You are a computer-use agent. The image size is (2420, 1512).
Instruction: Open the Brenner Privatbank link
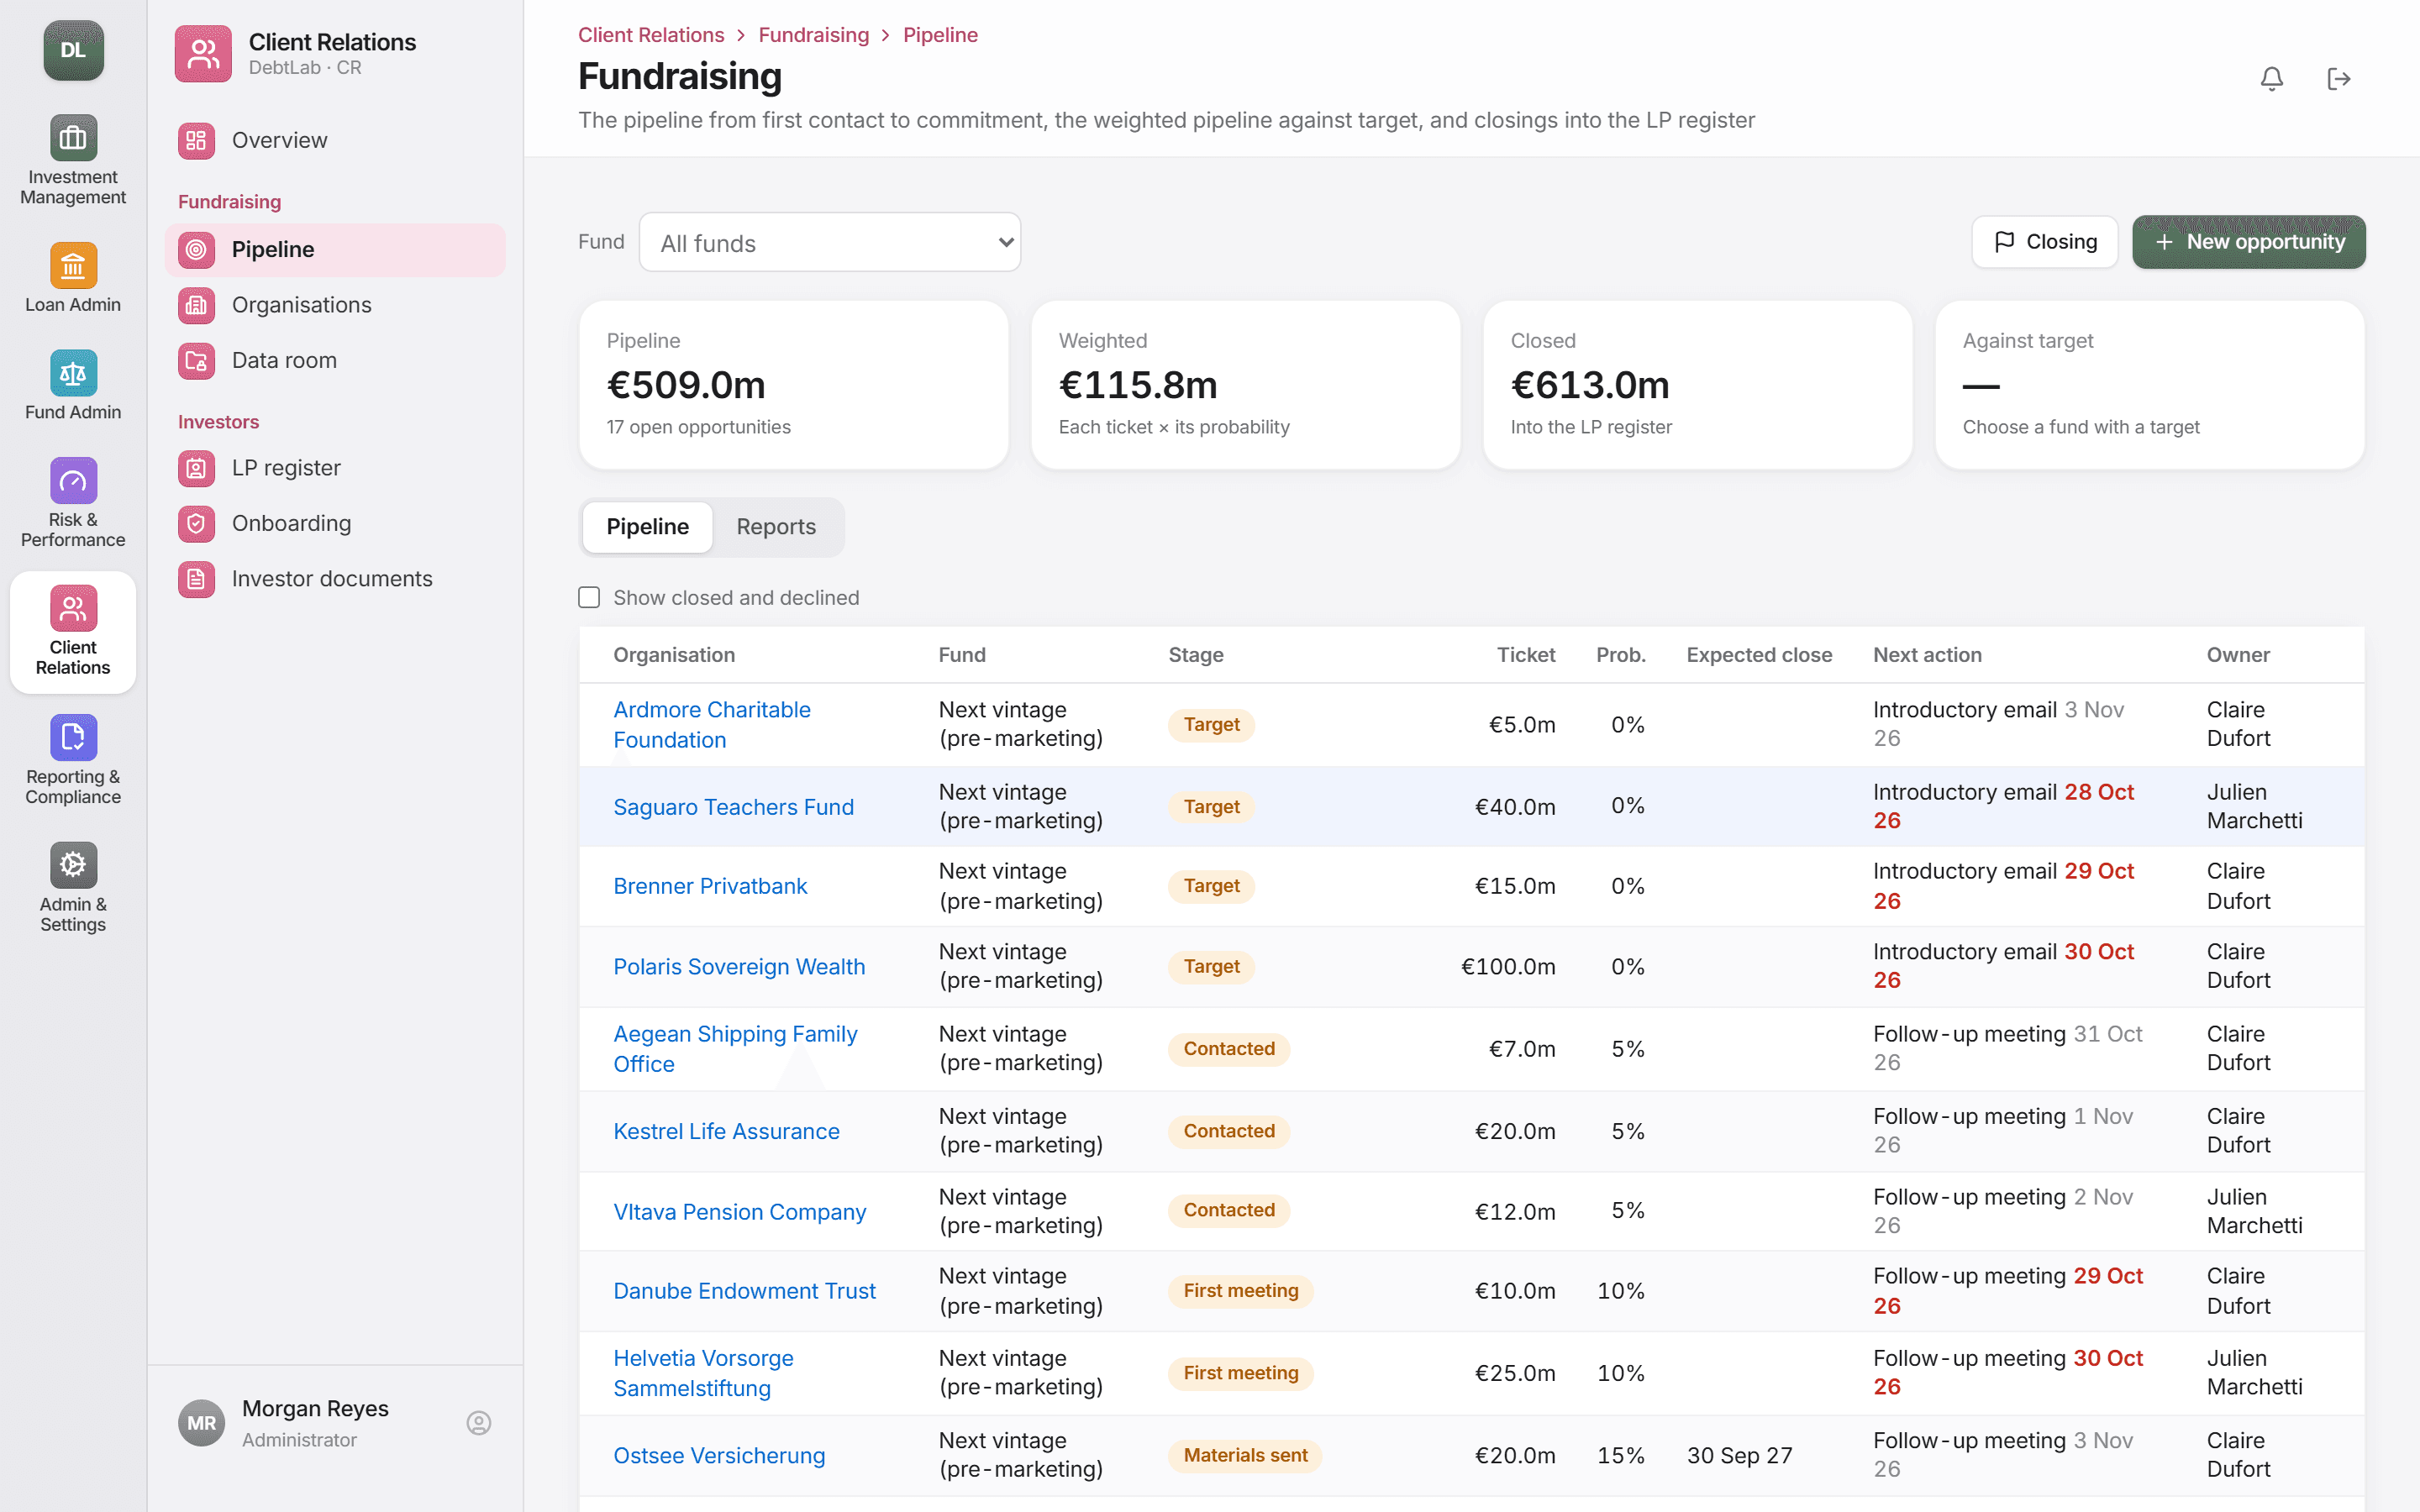point(710,886)
